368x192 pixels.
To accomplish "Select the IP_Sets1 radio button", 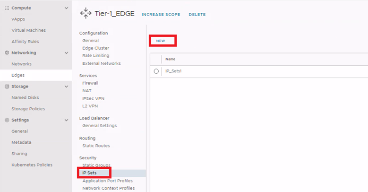I will (x=156, y=71).
